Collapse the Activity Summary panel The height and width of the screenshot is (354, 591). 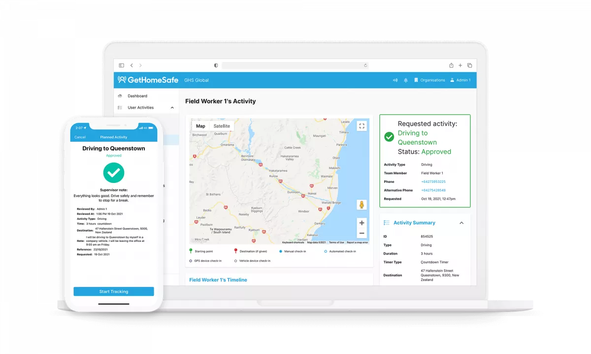pyautogui.click(x=461, y=223)
